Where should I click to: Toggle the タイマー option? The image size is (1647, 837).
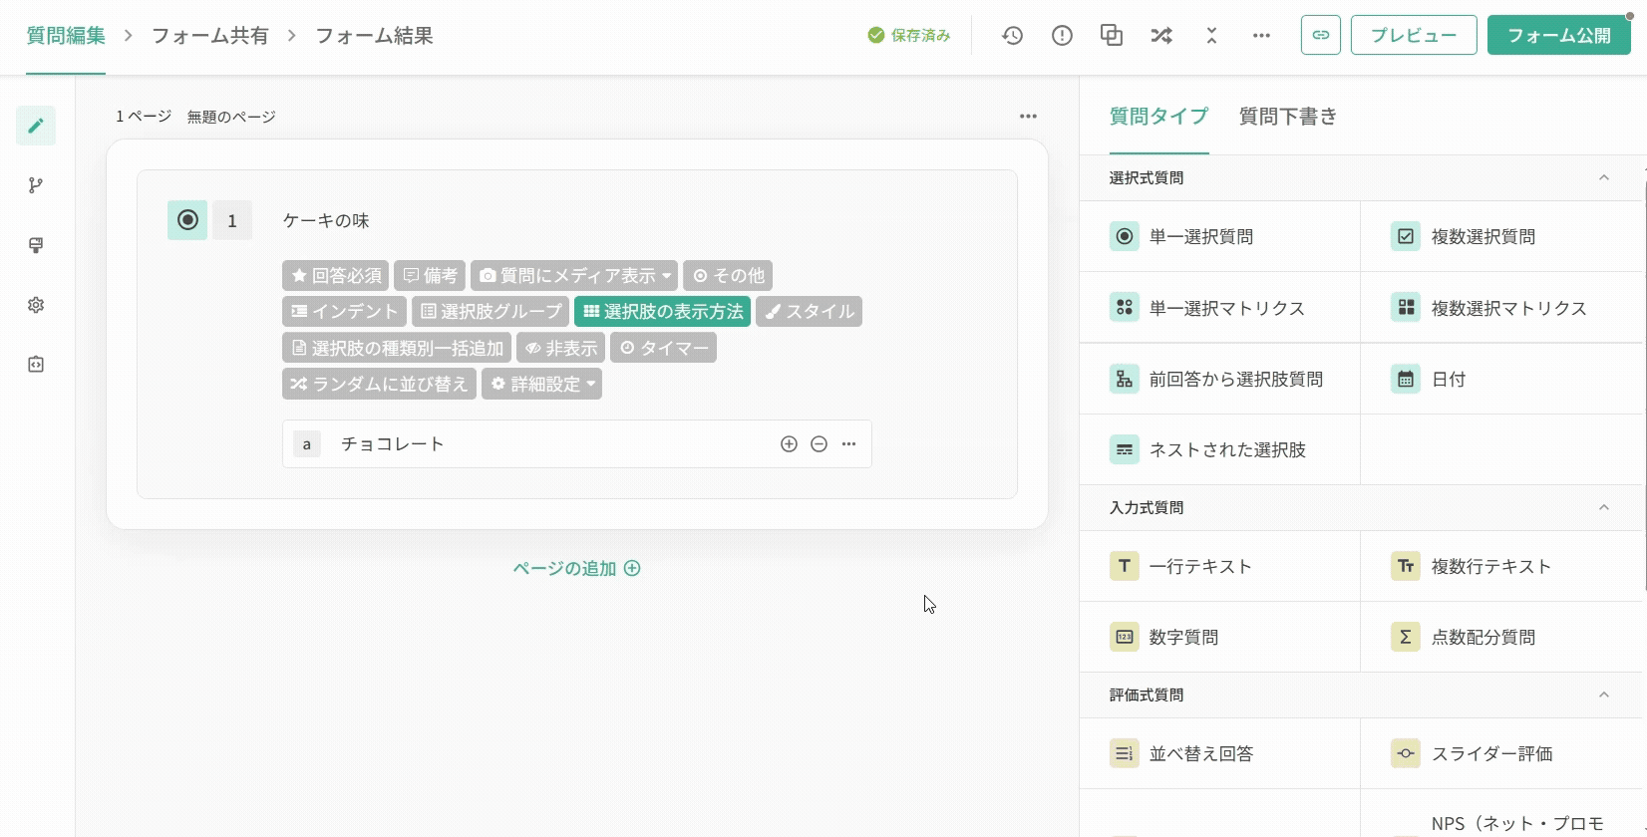click(663, 348)
